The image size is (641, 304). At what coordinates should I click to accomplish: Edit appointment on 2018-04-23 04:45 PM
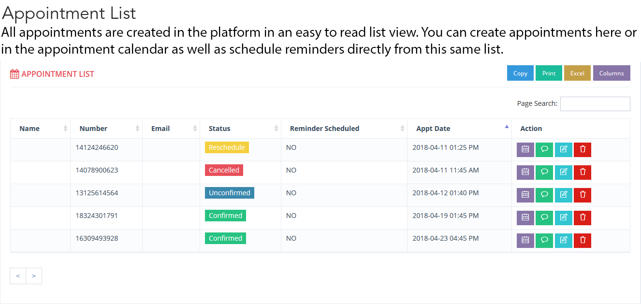click(x=563, y=241)
